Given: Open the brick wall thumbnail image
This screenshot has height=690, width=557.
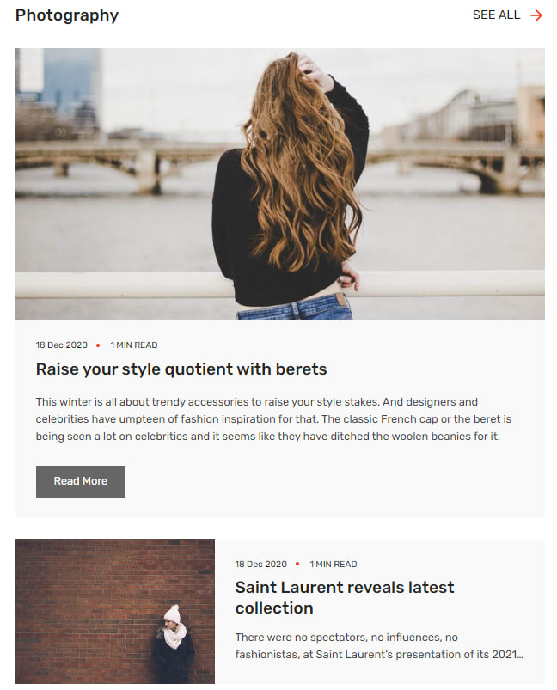Looking at the screenshot, I should [115, 611].
